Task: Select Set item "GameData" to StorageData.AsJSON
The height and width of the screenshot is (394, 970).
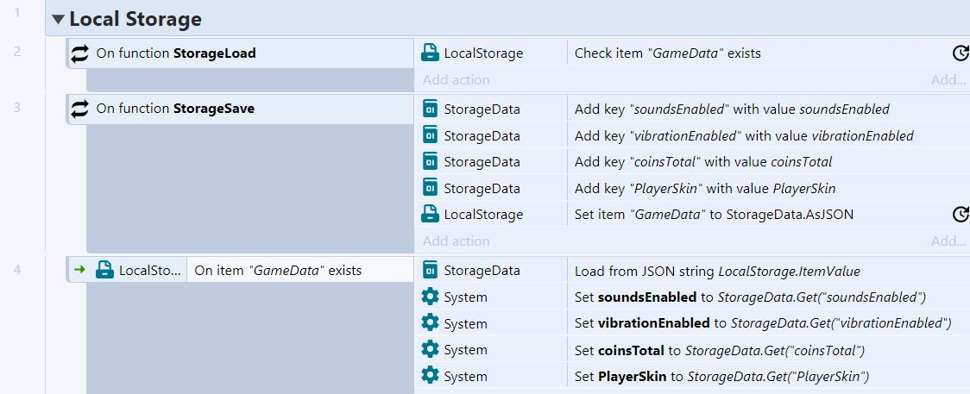Action: coord(714,215)
